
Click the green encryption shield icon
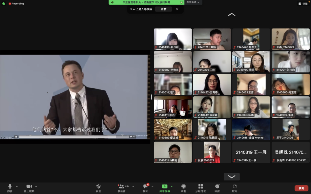point(3,3)
